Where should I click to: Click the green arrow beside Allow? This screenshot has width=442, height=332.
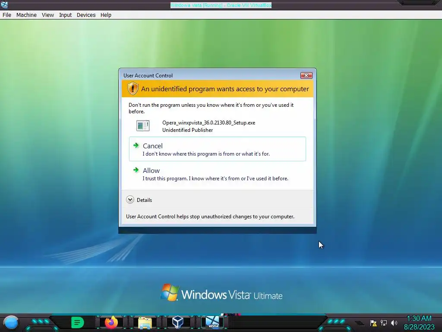coord(136,170)
